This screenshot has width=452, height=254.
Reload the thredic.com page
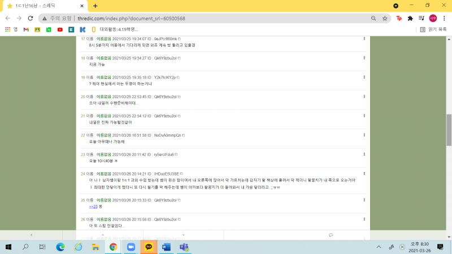[x=31, y=18]
